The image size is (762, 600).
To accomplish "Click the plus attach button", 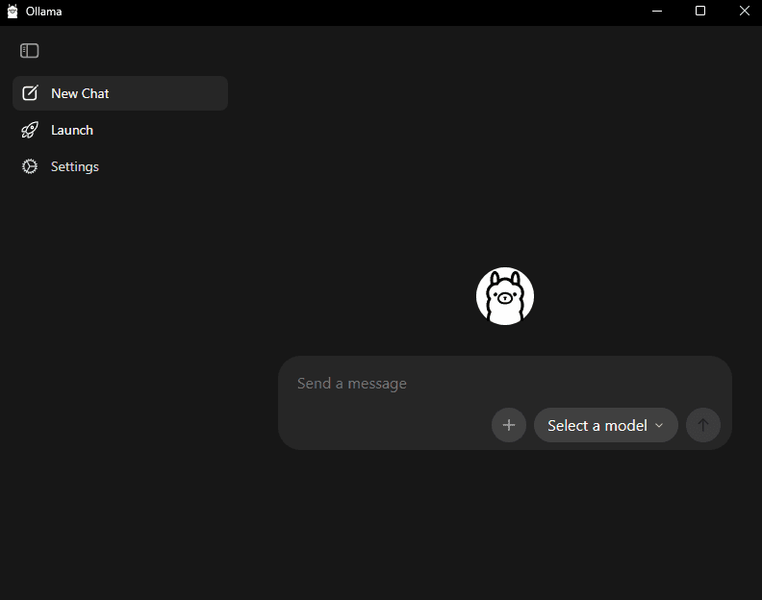I will point(509,425).
